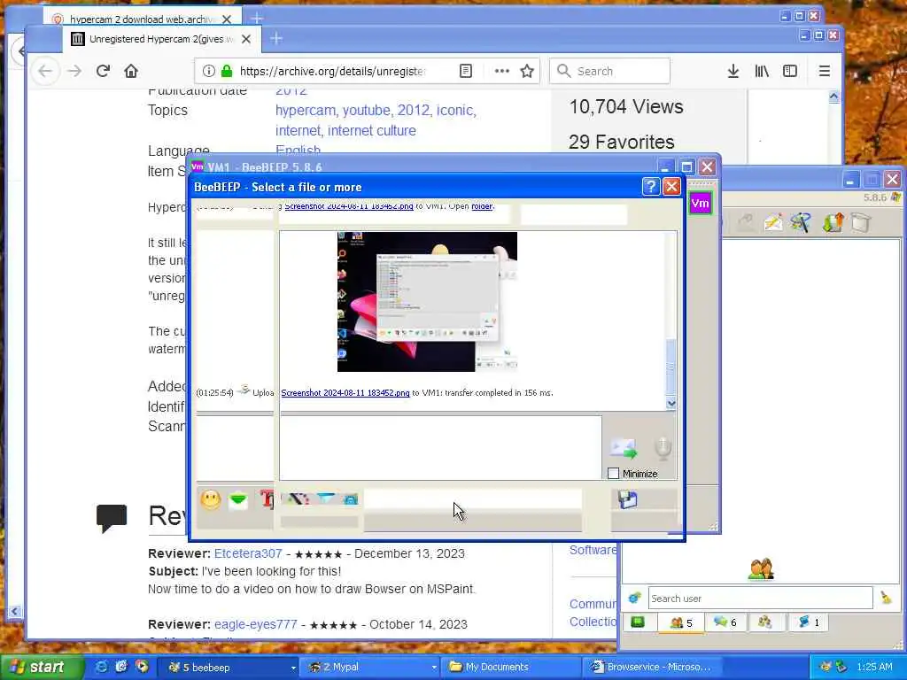Viewport: 907px width, 680px height.
Task: Click the two users icon in BeeBEEP list
Action: [x=761, y=569]
